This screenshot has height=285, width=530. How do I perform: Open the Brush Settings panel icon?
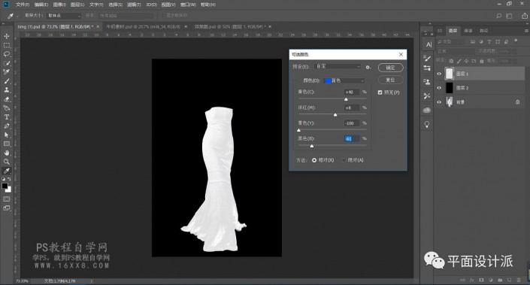click(427, 58)
